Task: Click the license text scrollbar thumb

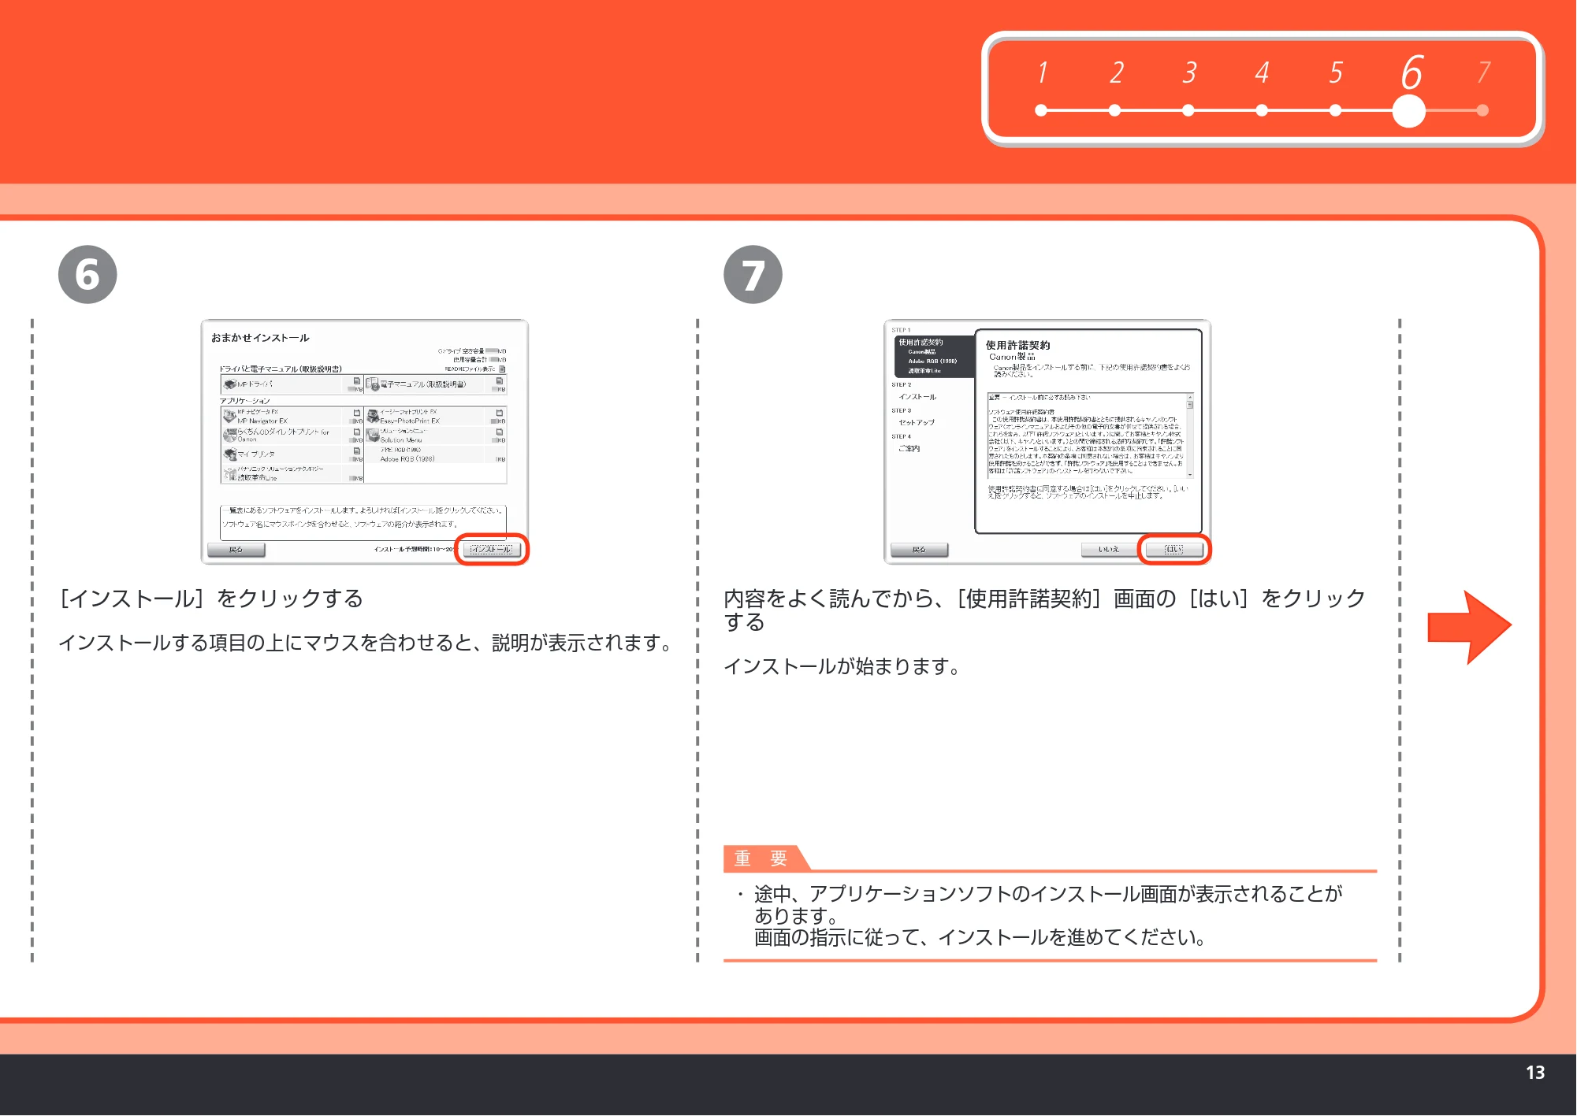Action: [x=1190, y=405]
